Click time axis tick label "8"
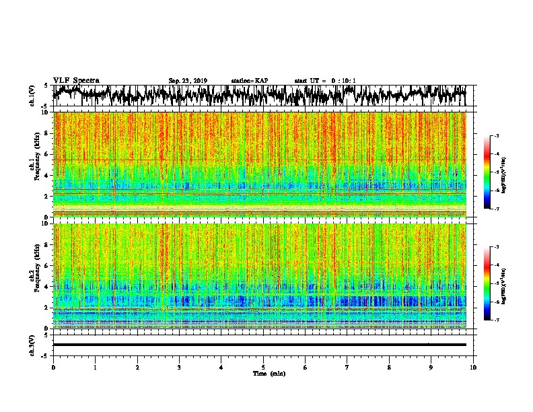 [x=389, y=368]
